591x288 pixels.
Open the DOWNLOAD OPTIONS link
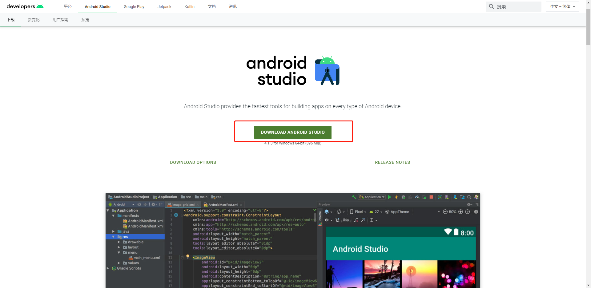(193, 162)
